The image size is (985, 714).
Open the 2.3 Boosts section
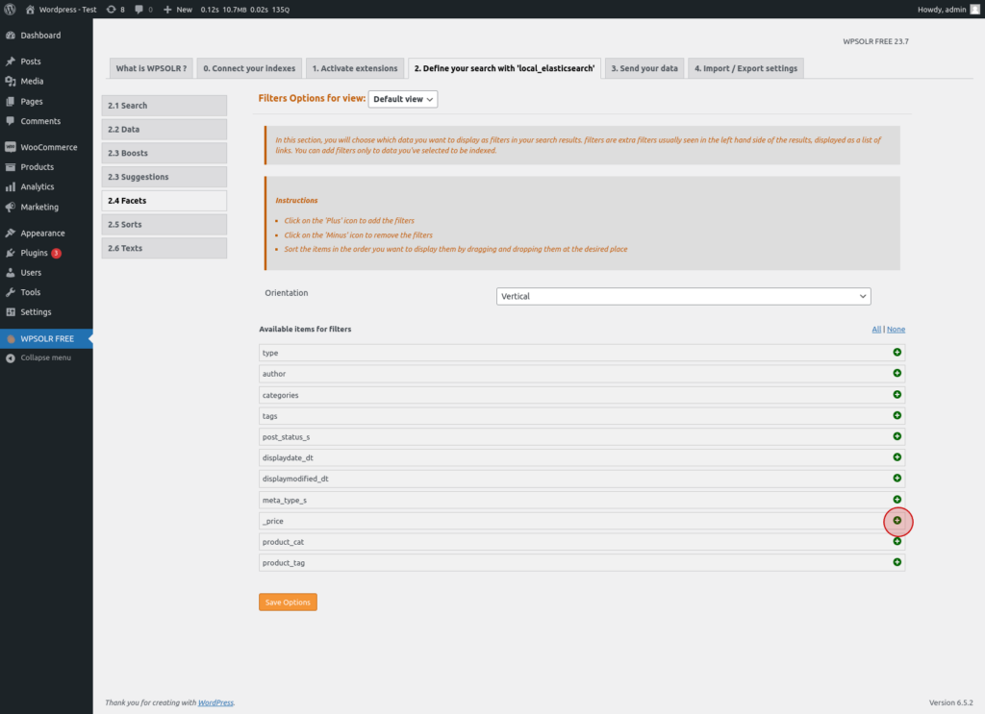click(x=164, y=153)
